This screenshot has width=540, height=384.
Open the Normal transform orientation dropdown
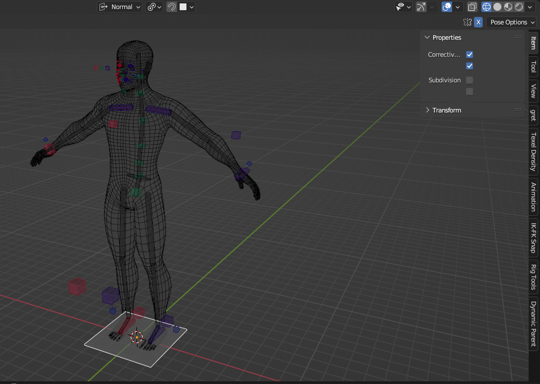pyautogui.click(x=119, y=7)
